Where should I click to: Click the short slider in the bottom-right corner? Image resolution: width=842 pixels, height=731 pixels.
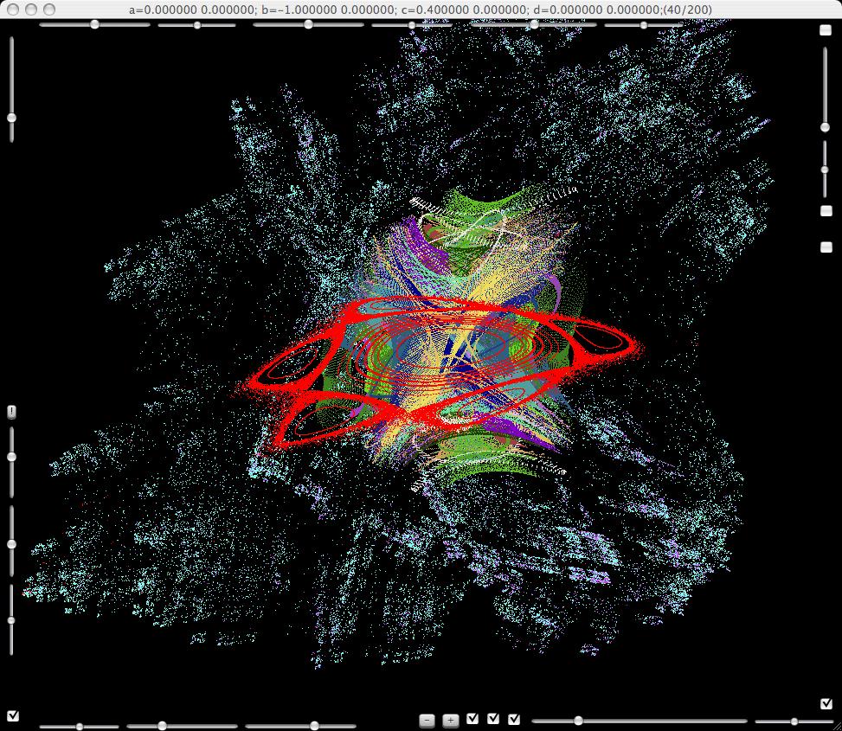(794, 721)
